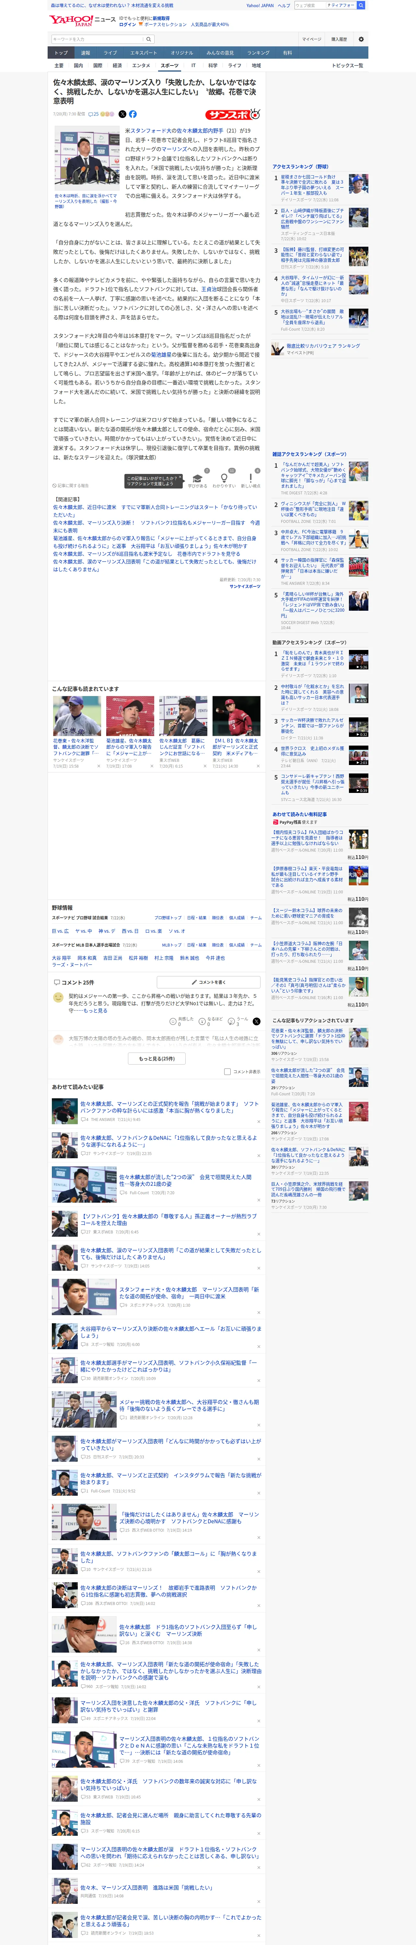
Task: Click the keyword search input field
Action: tap(98, 39)
